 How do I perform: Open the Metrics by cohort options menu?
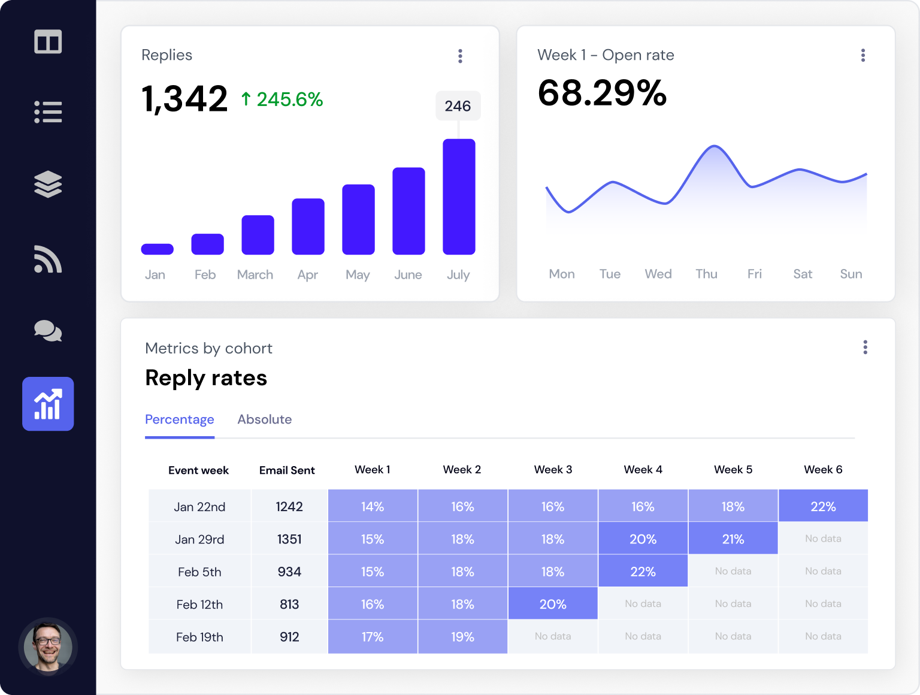click(x=865, y=347)
